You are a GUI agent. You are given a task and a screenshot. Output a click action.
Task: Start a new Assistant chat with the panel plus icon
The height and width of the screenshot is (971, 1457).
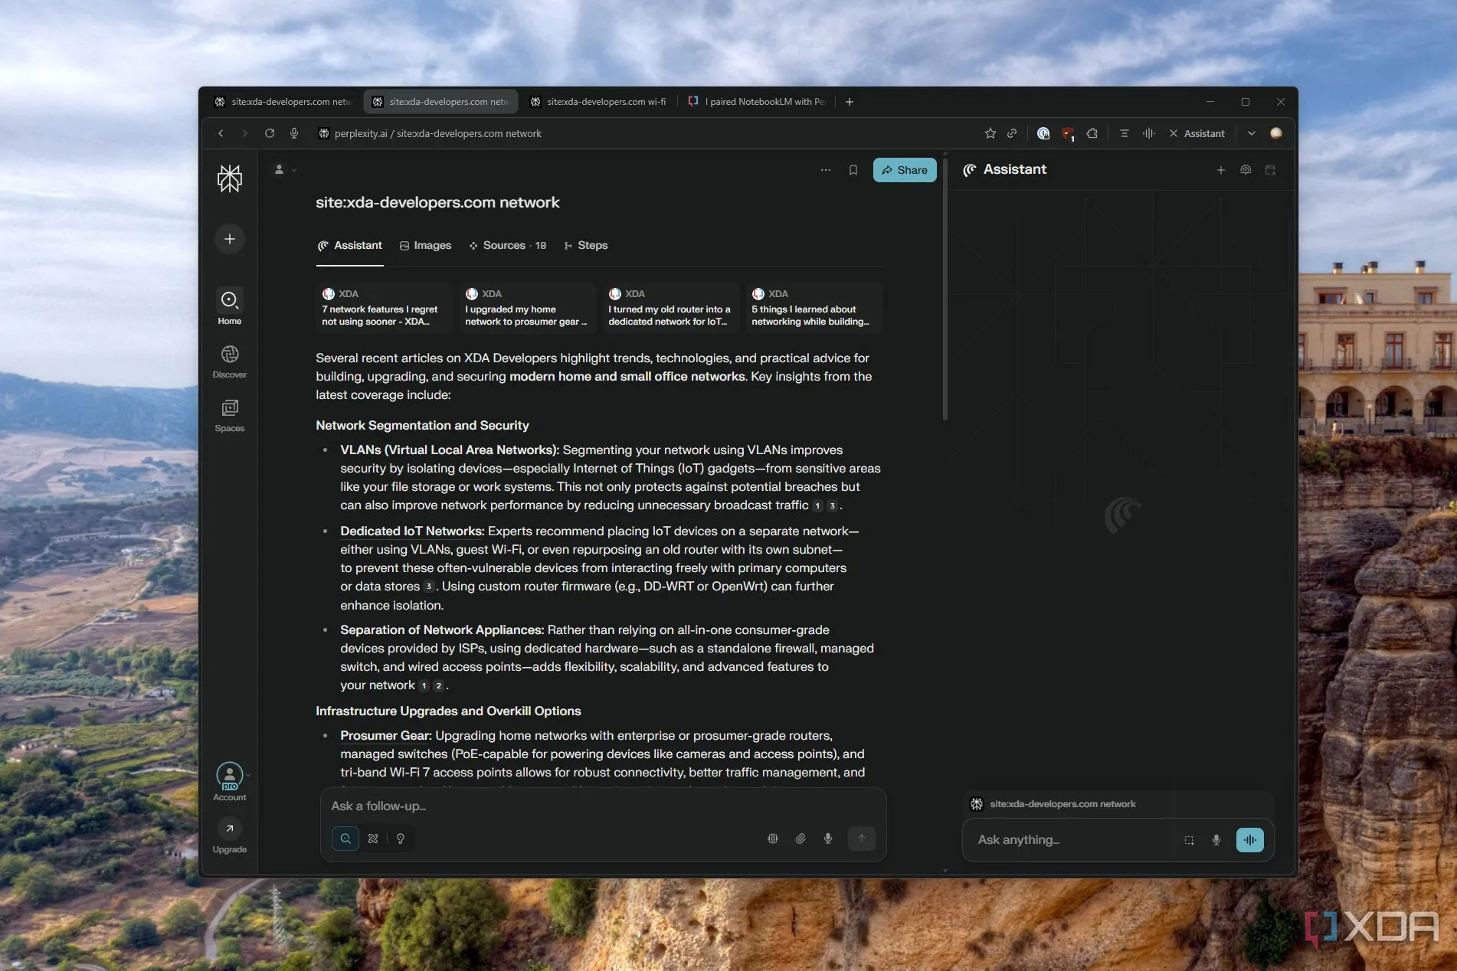[1221, 170]
